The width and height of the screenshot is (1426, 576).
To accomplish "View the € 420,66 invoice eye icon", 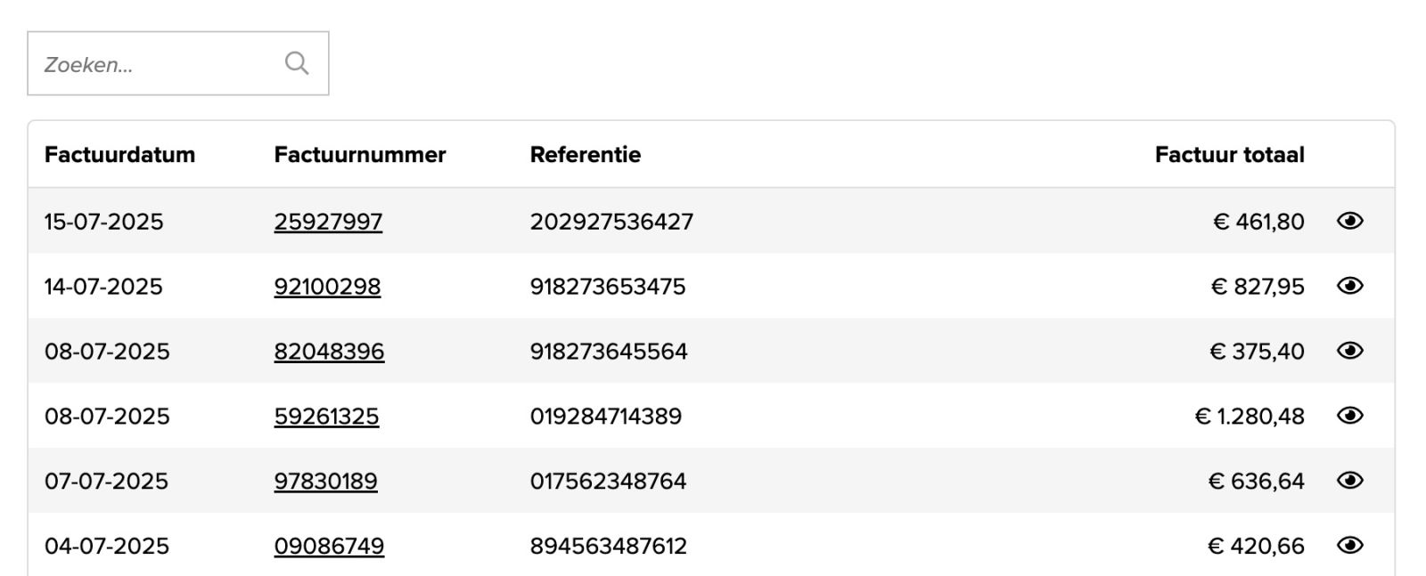I will point(1349,546).
